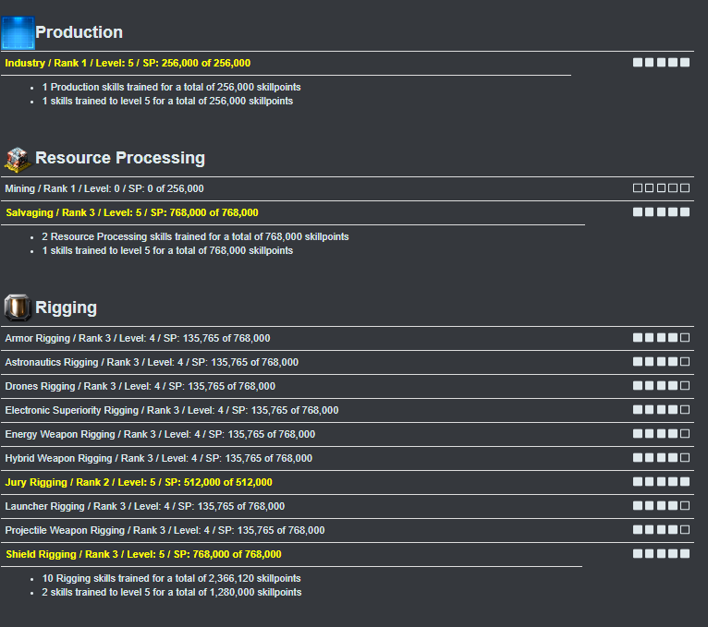Click the Drones Rigging skill entry
This screenshot has width=708, height=627.
pos(140,386)
